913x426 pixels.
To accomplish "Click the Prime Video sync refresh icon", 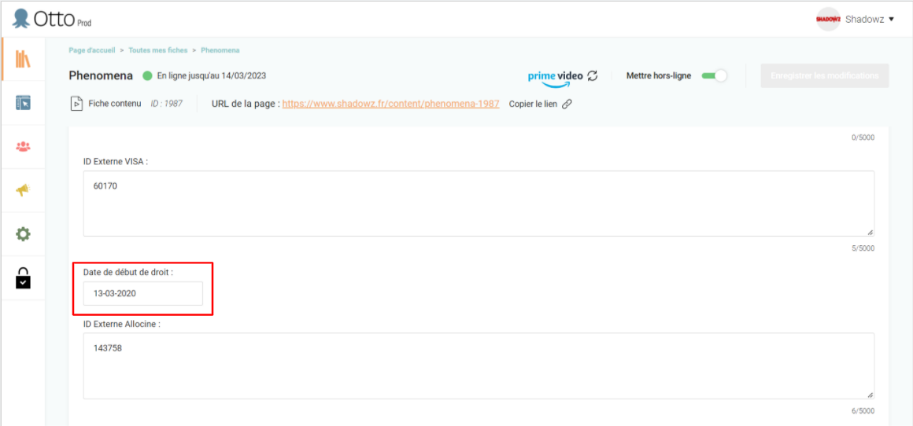I will pos(592,75).
